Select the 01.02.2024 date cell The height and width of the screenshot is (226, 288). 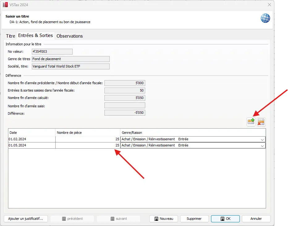click(x=32, y=139)
